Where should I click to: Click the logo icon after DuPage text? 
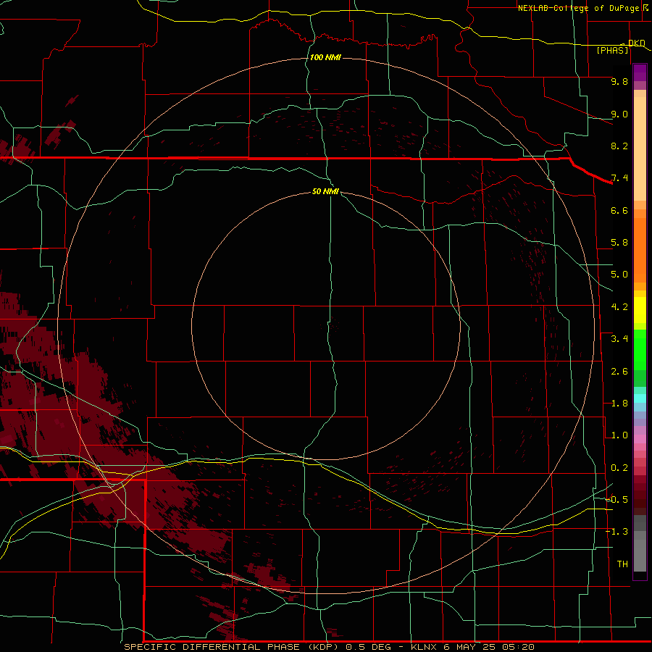[x=645, y=7]
